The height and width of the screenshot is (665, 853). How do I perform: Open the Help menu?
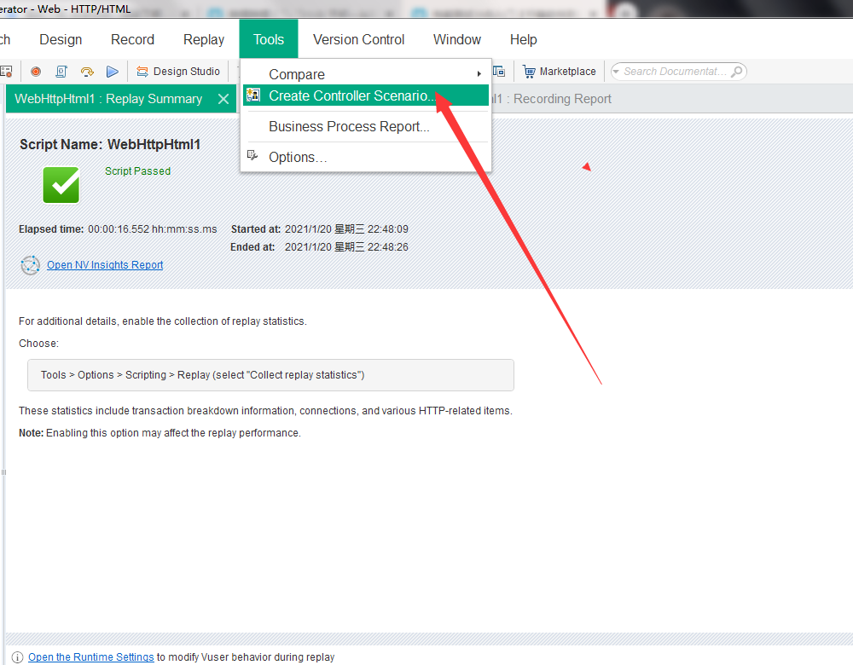523,39
